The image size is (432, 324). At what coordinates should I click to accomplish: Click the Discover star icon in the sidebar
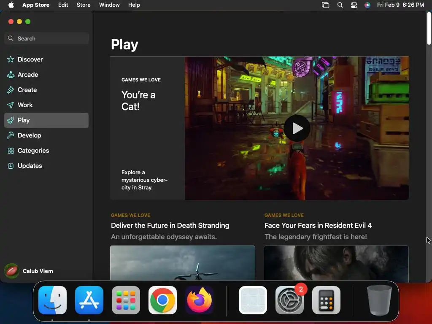11,59
